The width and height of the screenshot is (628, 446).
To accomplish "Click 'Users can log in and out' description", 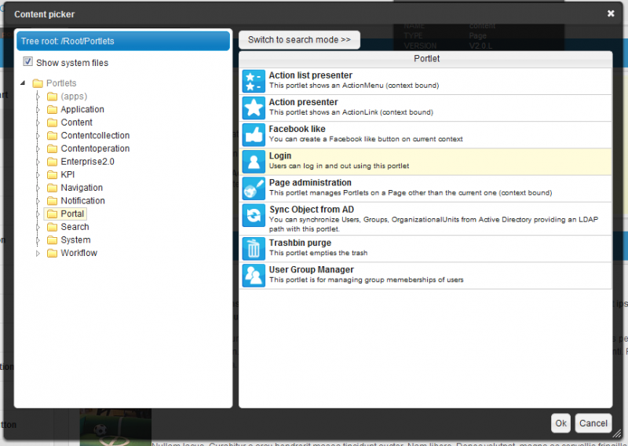I will pyautogui.click(x=339, y=166).
